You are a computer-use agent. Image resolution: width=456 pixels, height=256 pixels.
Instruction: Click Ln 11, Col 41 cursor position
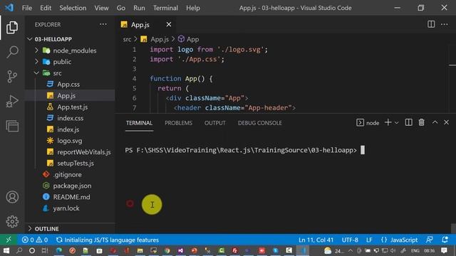(316, 240)
